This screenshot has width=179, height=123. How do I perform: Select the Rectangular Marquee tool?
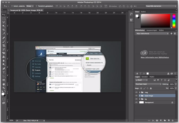[4, 18]
